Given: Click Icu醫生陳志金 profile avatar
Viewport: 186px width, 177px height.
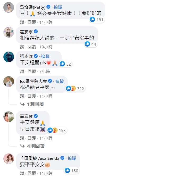Looking at the screenshot, I should (x=9, y=81).
